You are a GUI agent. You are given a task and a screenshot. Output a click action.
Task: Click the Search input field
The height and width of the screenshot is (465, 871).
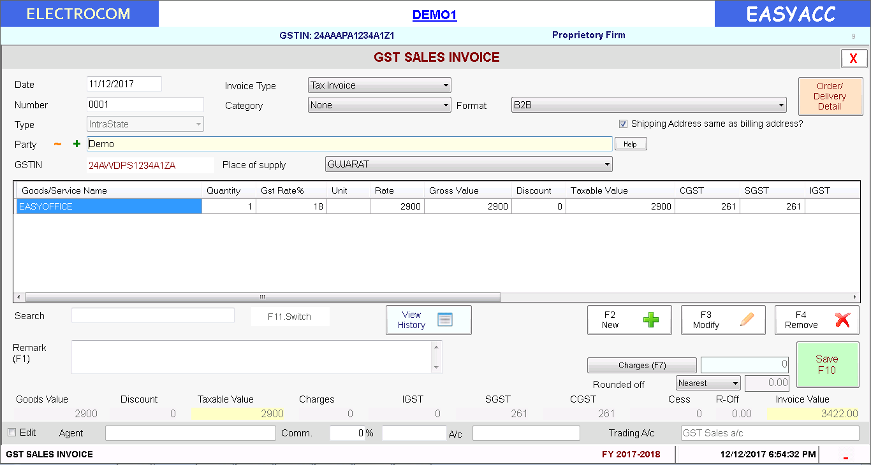[x=153, y=316]
